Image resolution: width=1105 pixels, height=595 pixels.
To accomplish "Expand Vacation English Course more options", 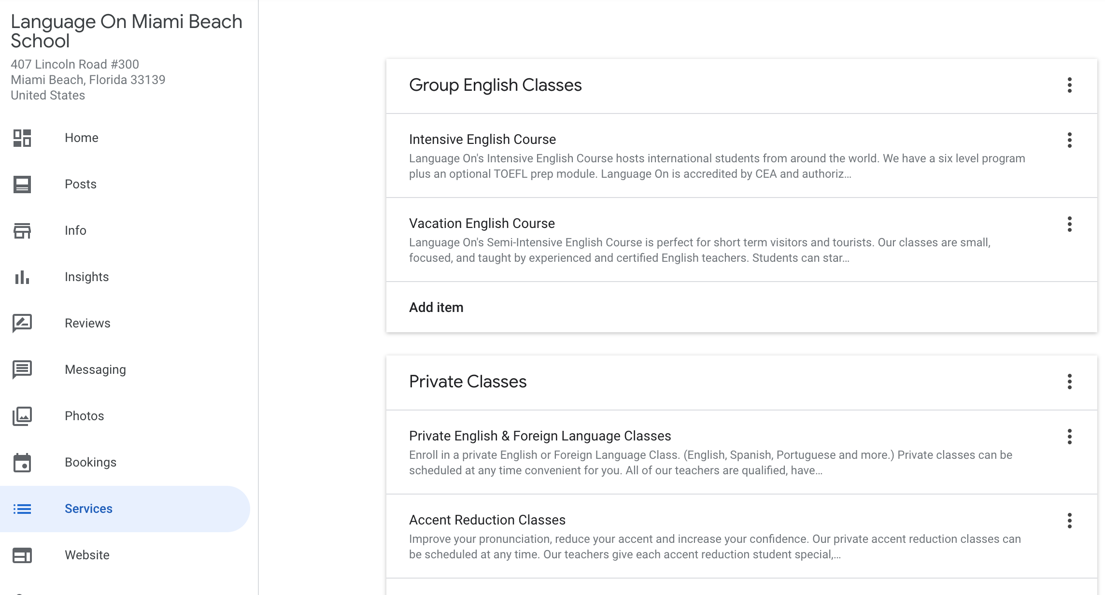I will coord(1070,225).
